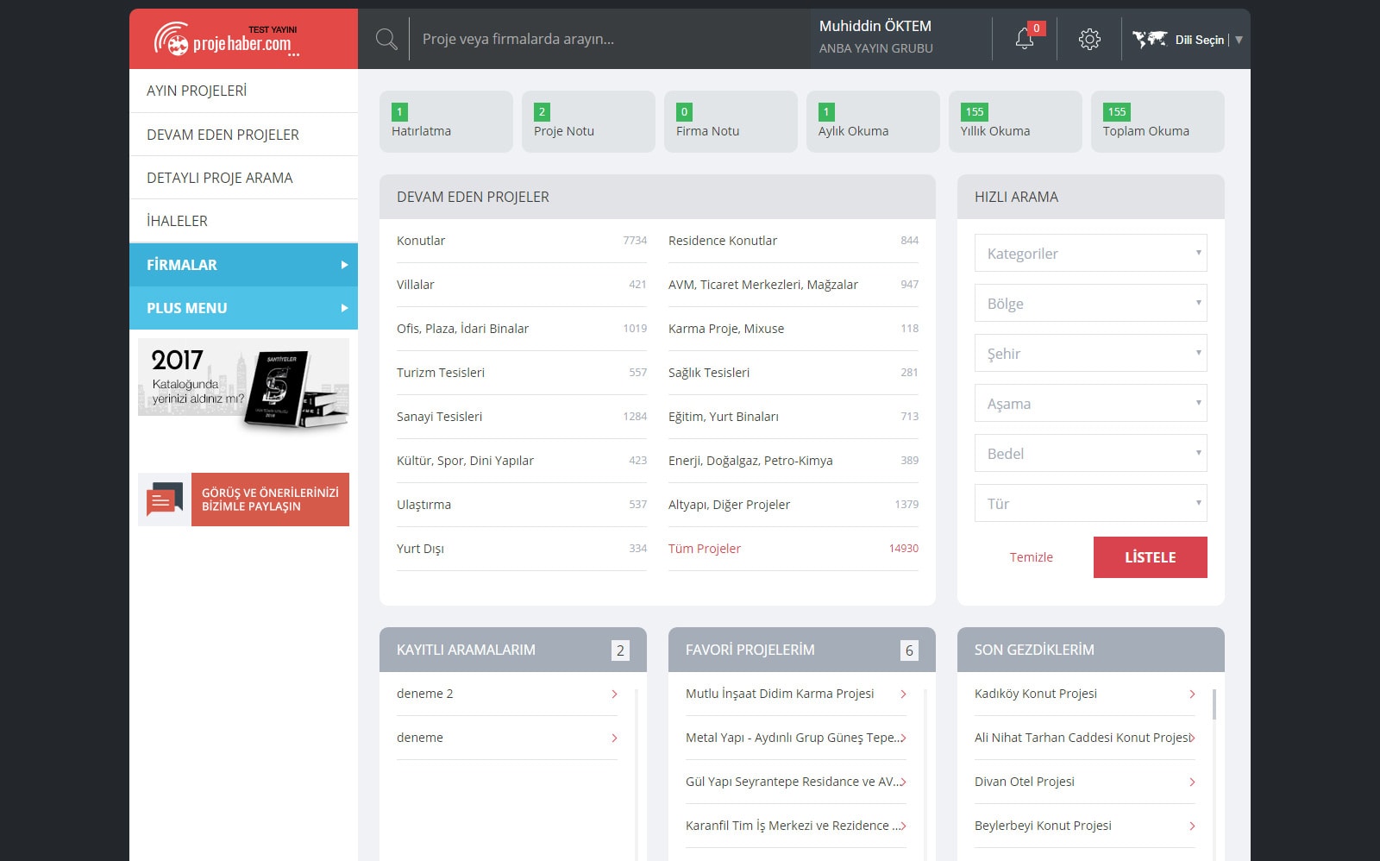Go to DETAYLI PROJE ARAMA

click(x=243, y=178)
